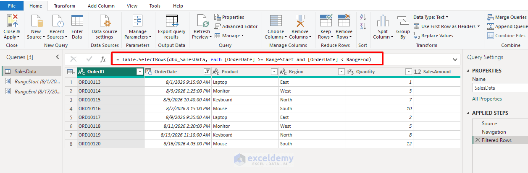
Task: Click the OrderDate date-time type icon
Action: tap(149, 72)
